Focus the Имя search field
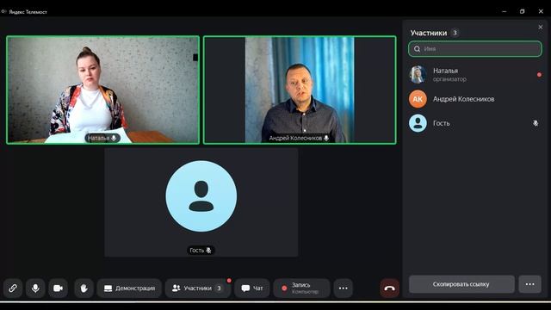This screenshot has width=551, height=310. (475, 49)
